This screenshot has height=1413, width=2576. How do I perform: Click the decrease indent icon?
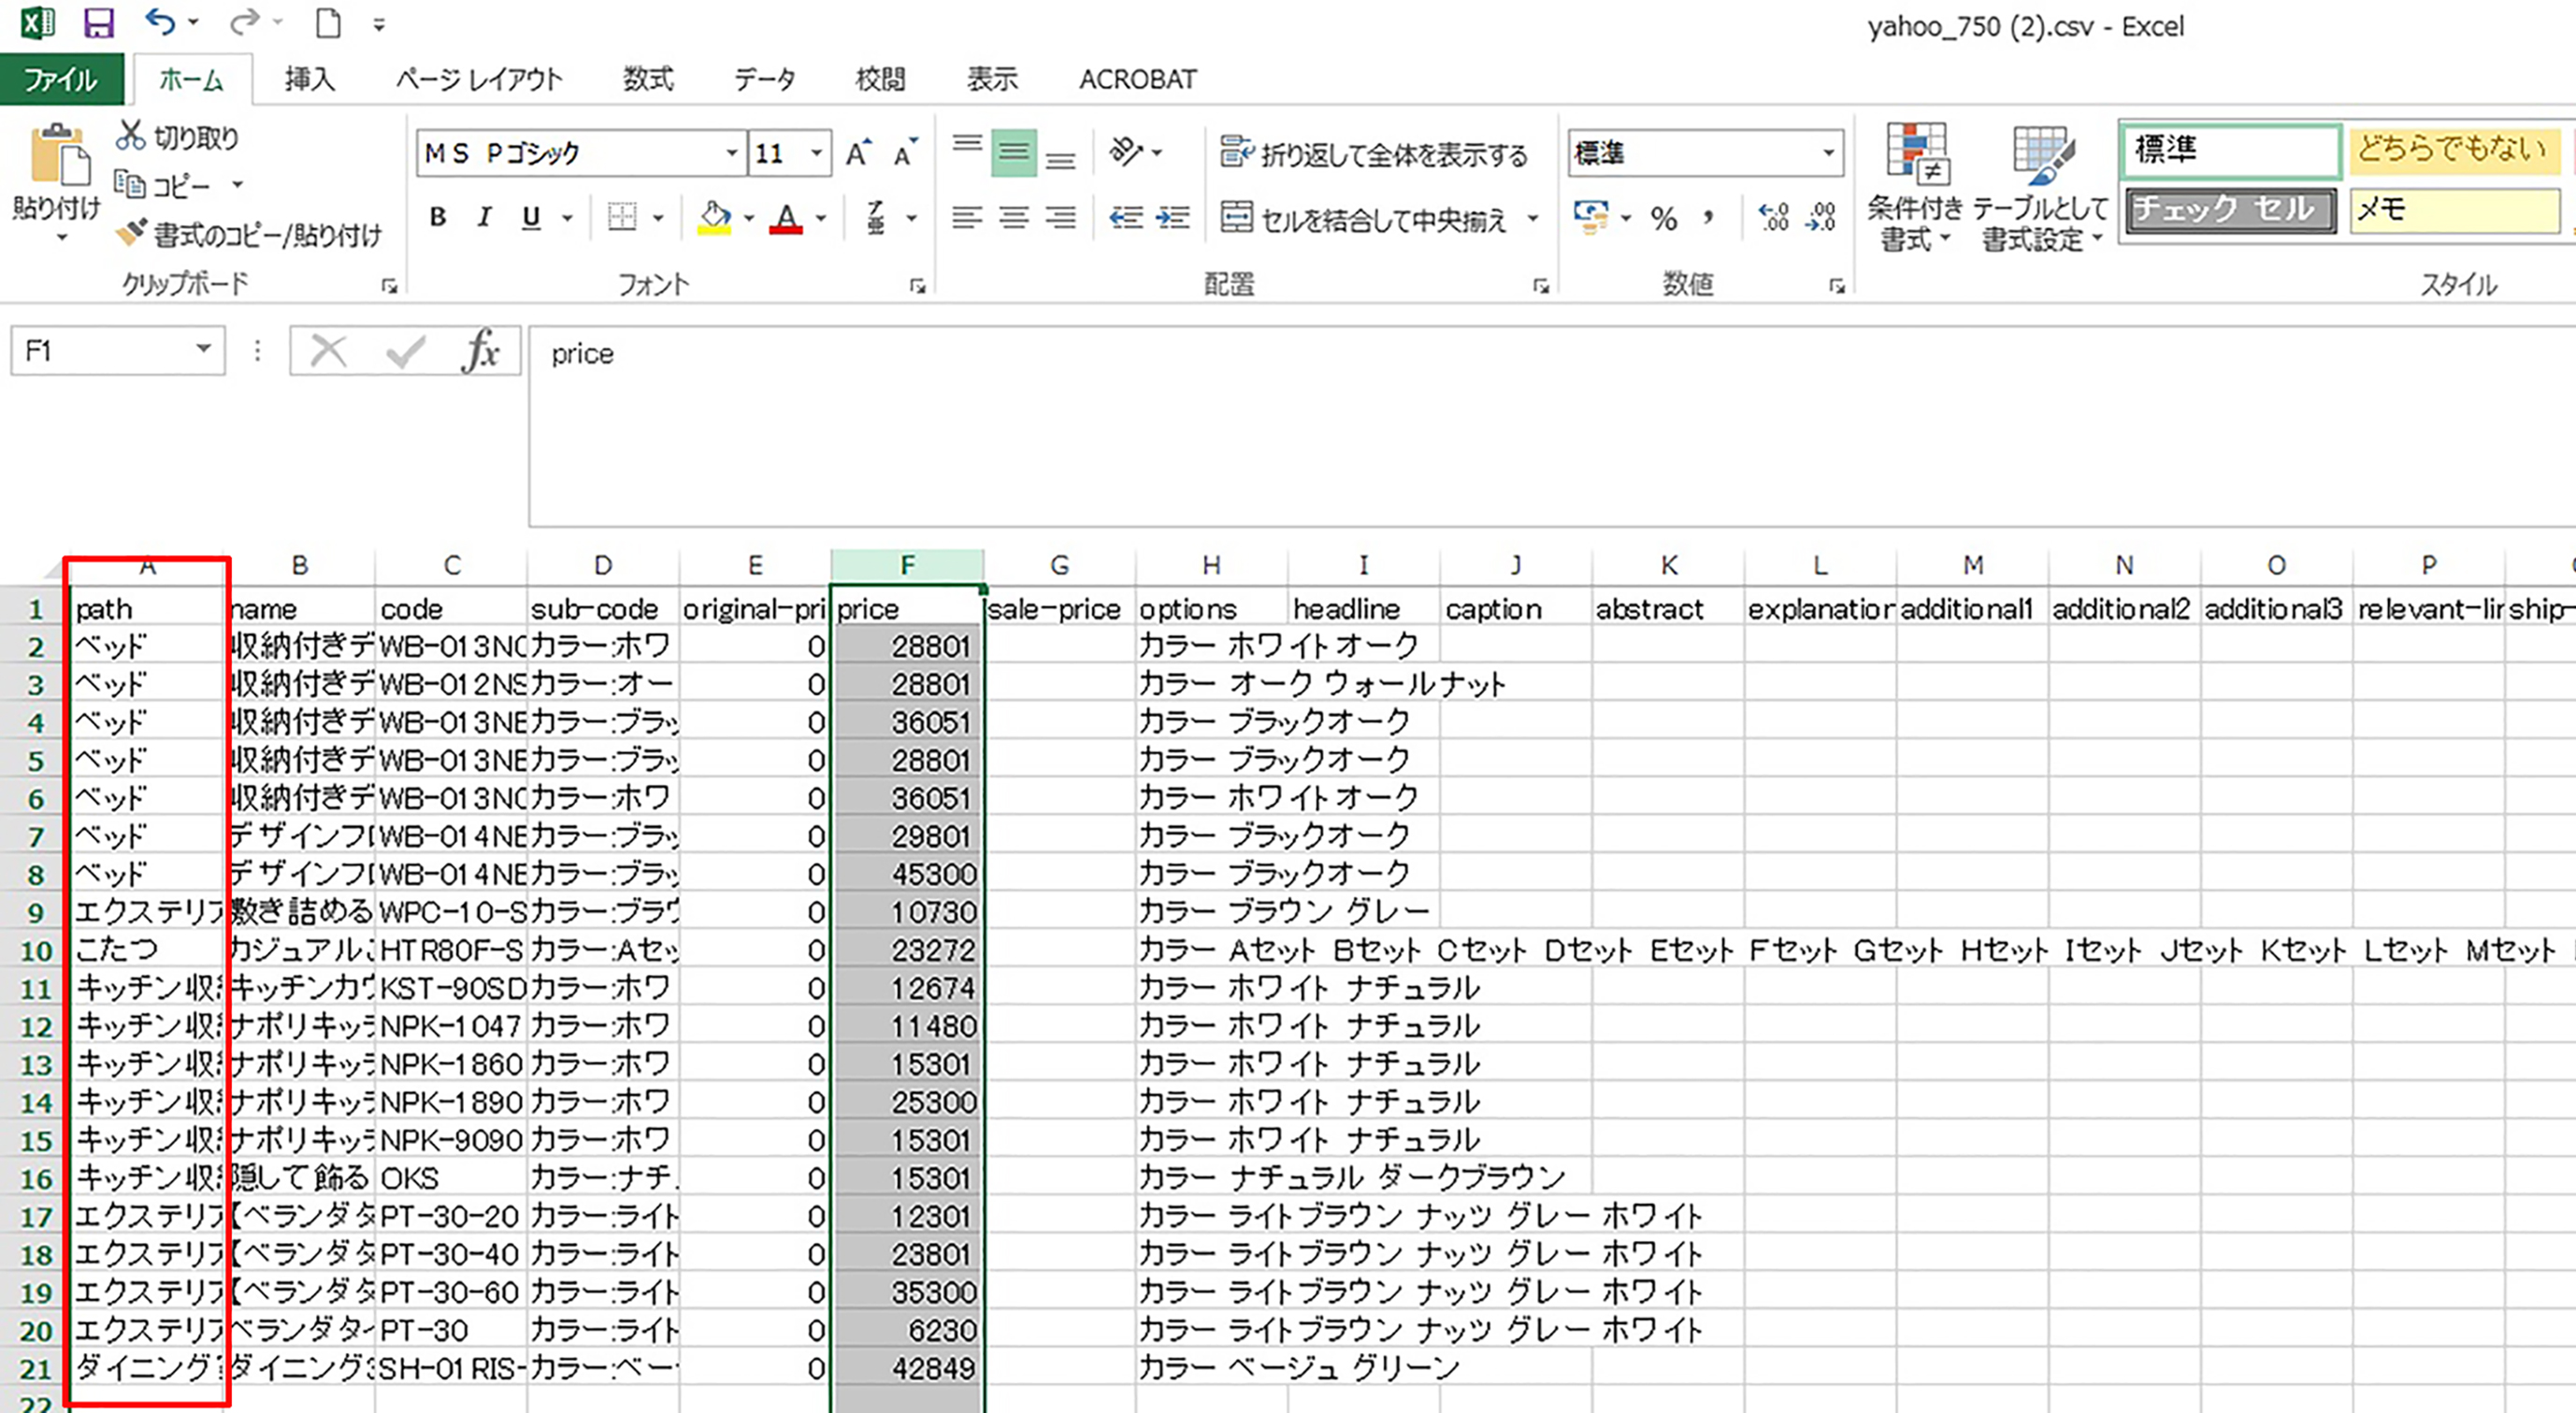[x=1126, y=217]
